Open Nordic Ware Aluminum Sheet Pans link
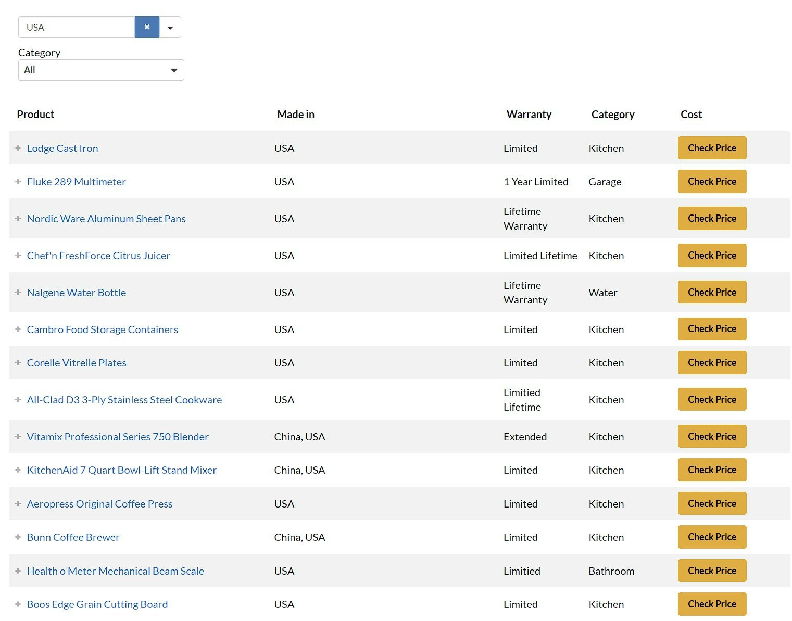The height and width of the screenshot is (621, 792). (x=106, y=219)
